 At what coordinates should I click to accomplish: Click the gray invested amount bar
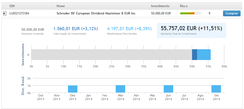coord(112,55)
